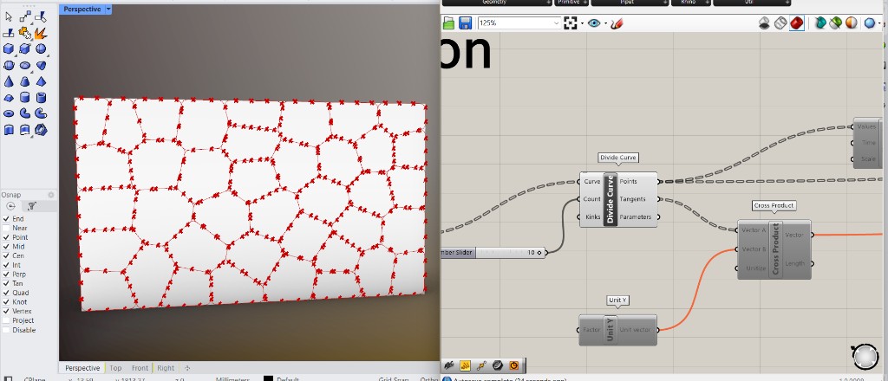The width and height of the screenshot is (888, 381).
Task: Select the Torus solid tool
Action: click(9, 113)
